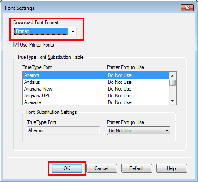Click the font list scrollbar thumb

click(173, 83)
